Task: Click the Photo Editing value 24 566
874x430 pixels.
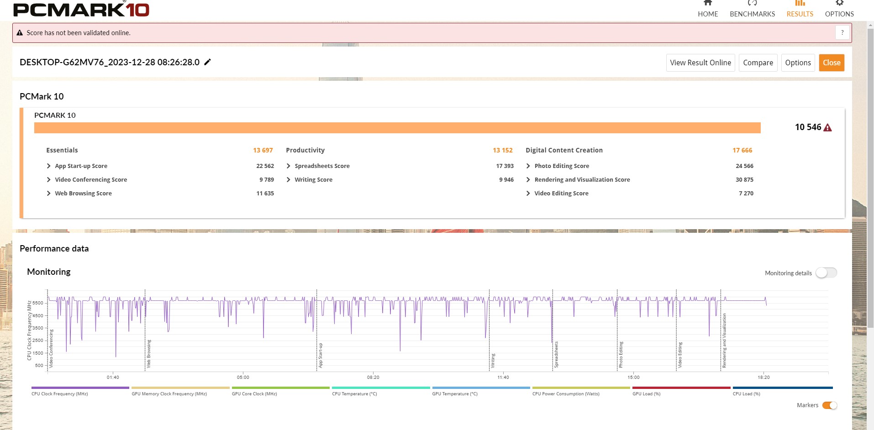Action: point(744,166)
